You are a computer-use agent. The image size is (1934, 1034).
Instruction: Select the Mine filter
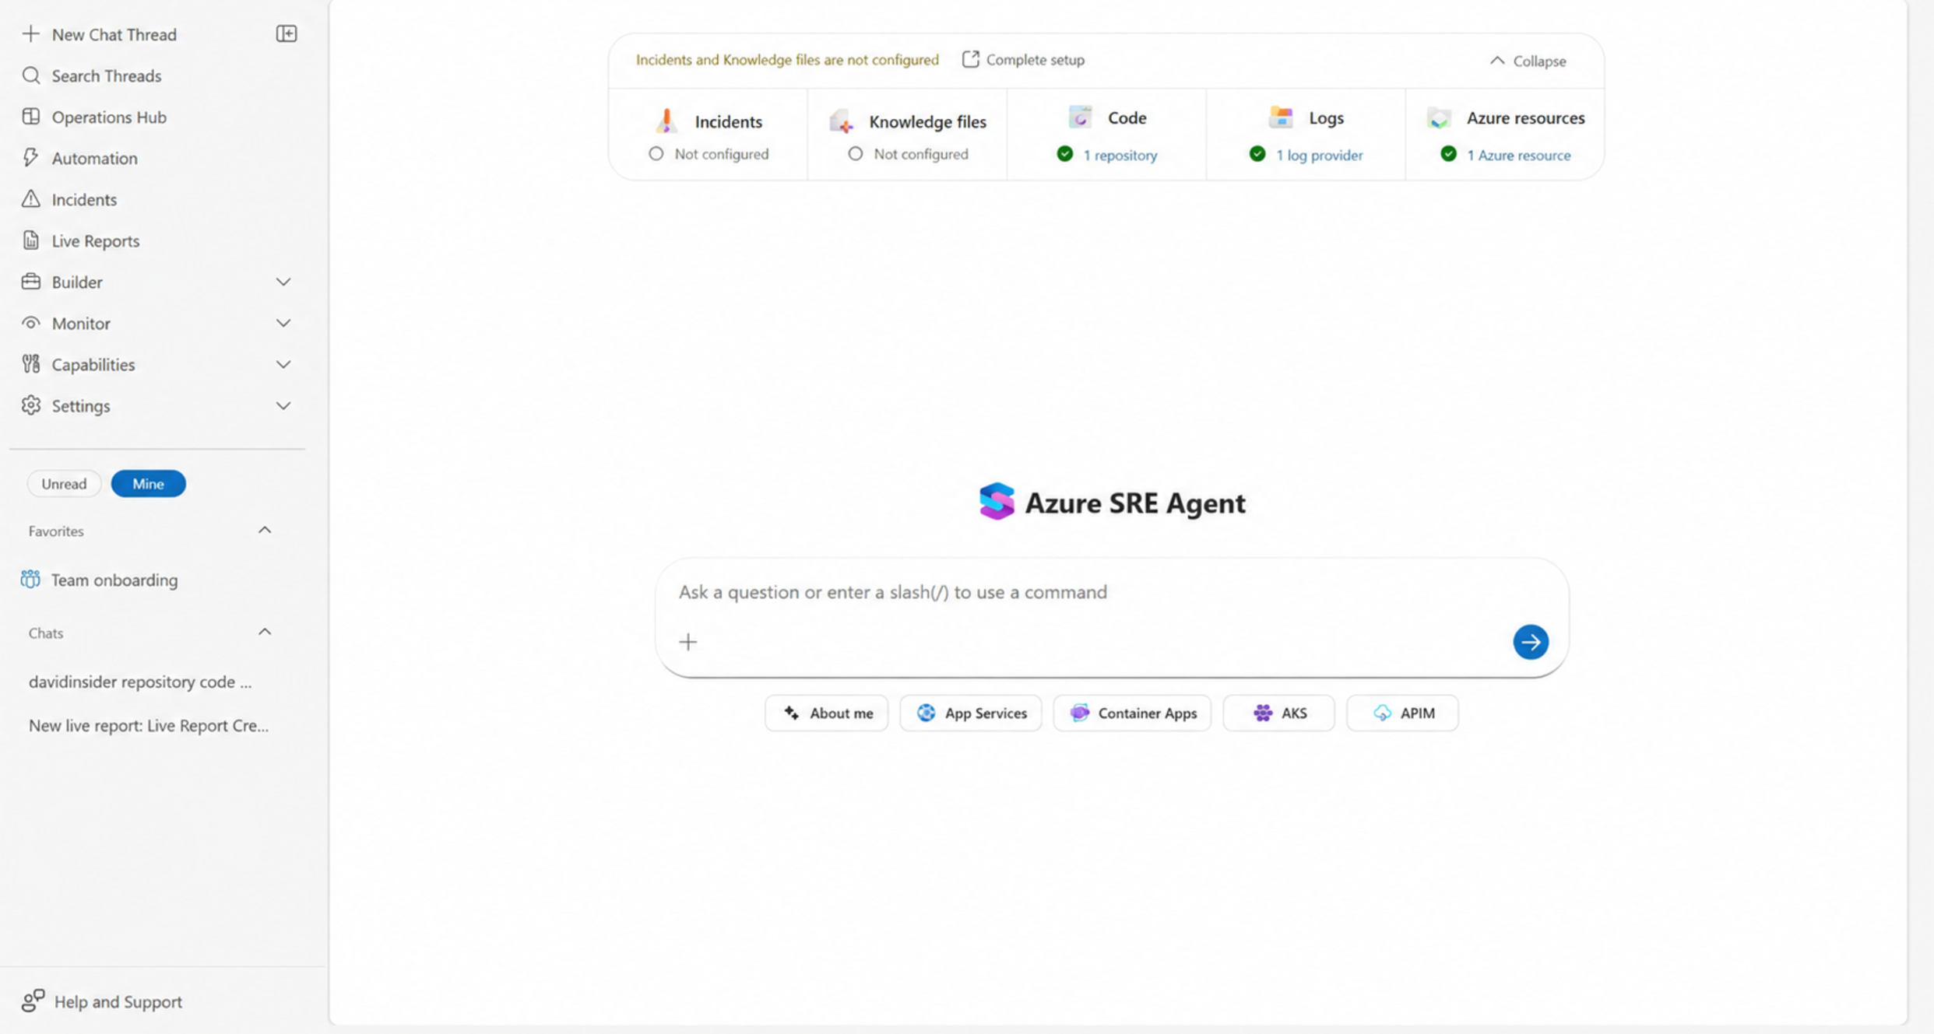148,483
